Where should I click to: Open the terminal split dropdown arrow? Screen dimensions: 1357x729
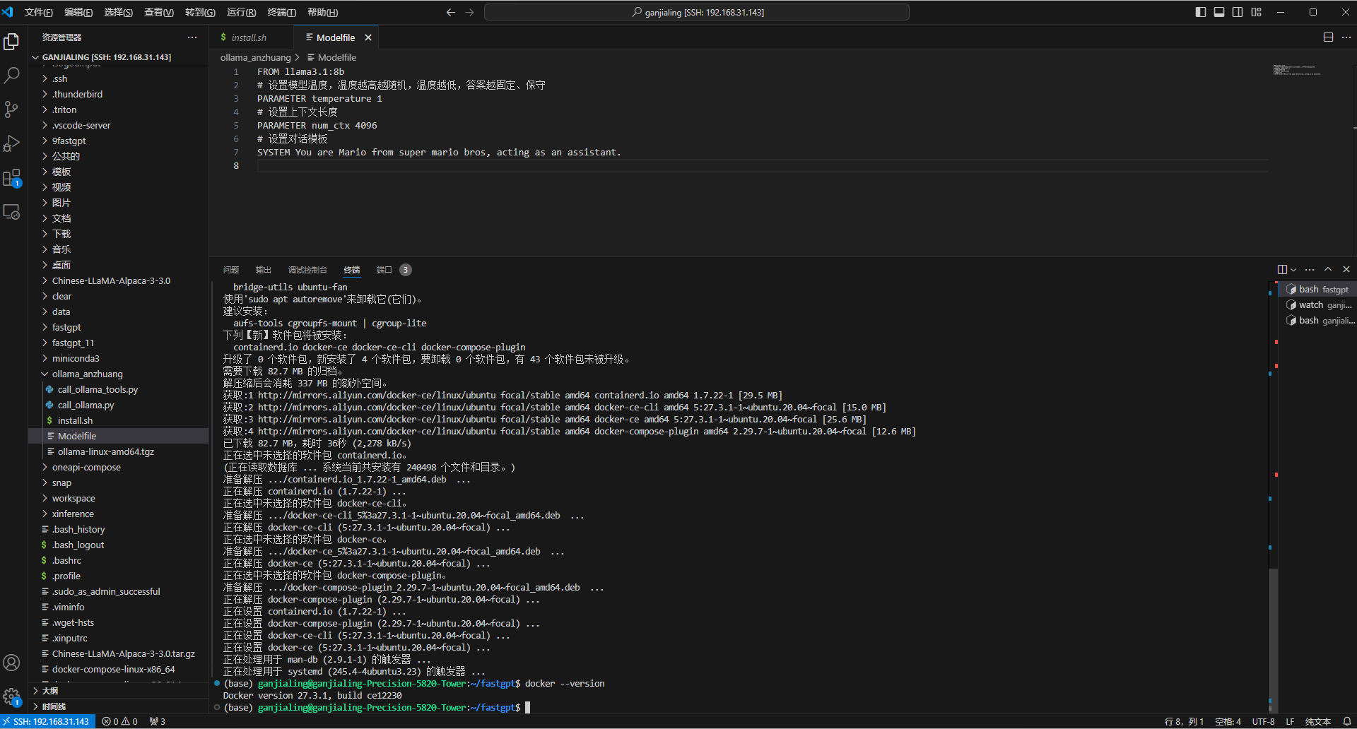coord(1293,270)
